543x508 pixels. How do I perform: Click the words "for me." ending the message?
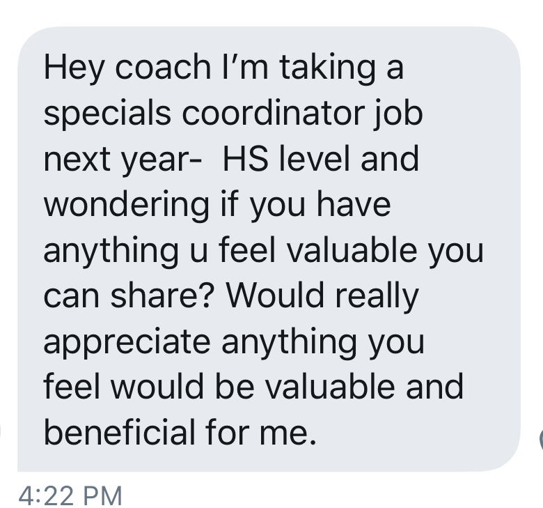pos(261,432)
